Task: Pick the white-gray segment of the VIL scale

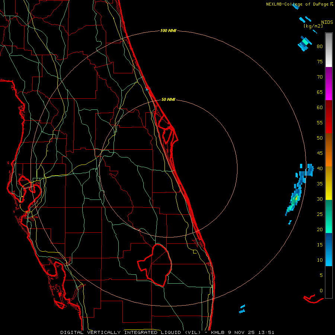Action: point(329,50)
